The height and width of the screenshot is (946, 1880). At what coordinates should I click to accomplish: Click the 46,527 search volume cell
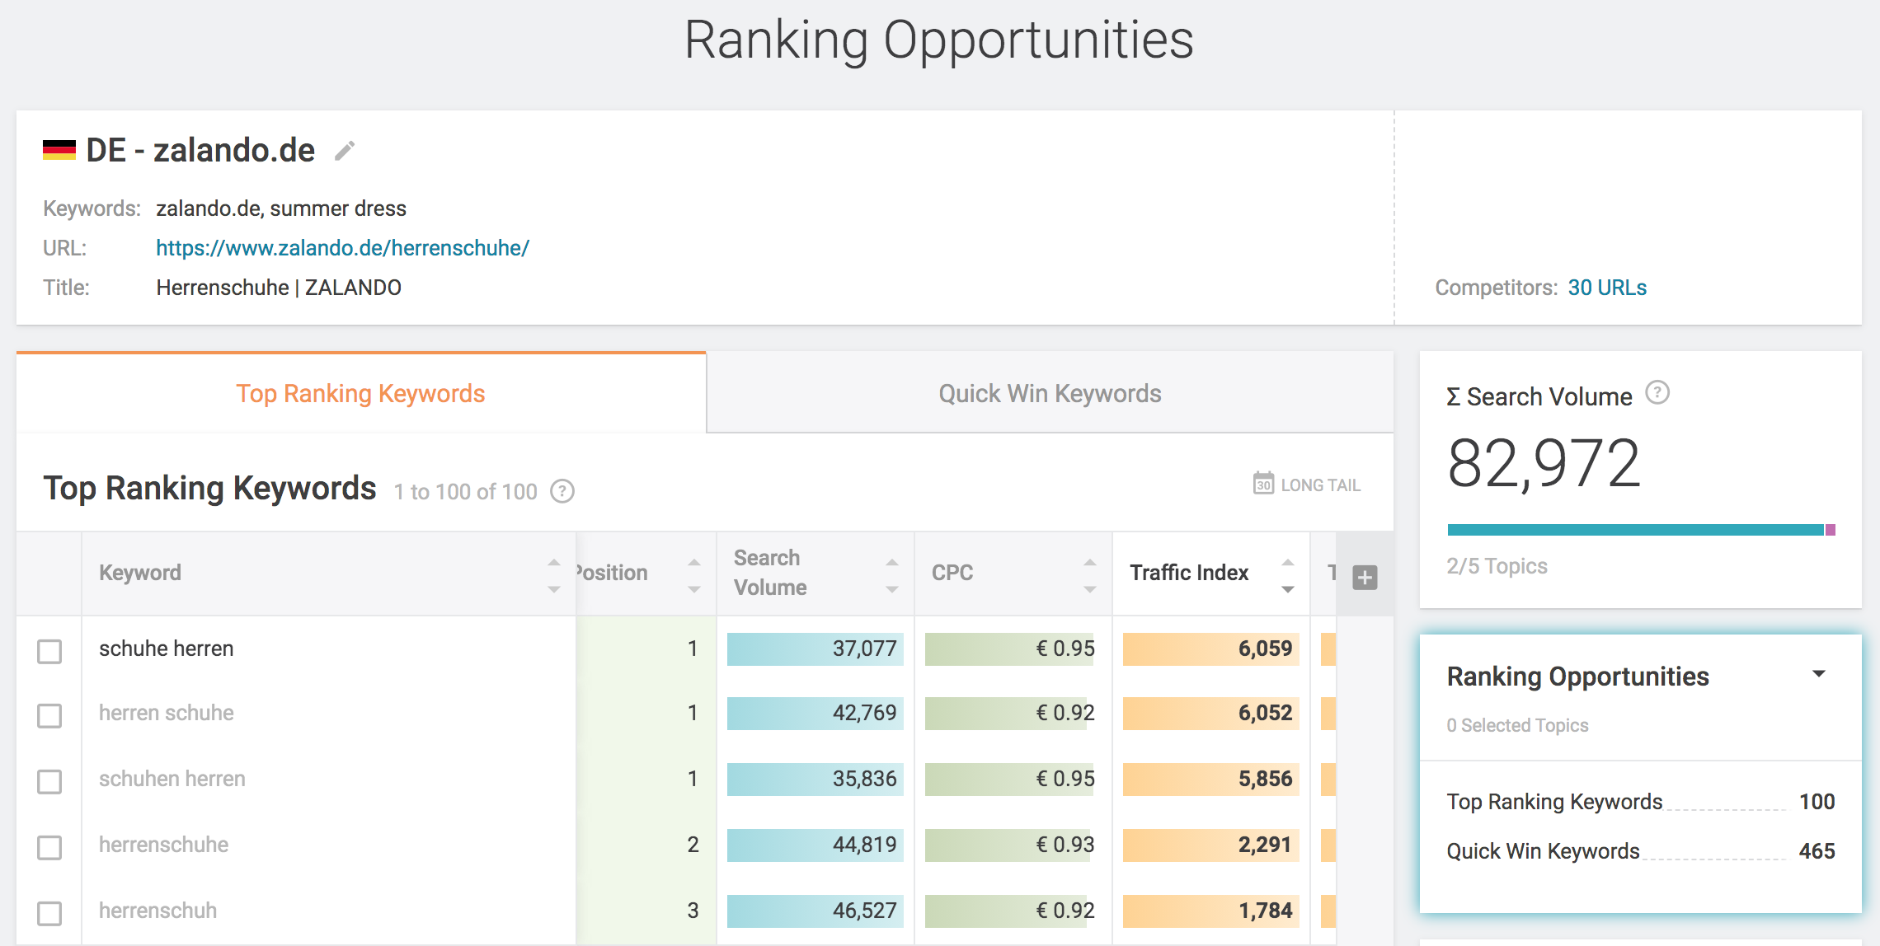[x=815, y=911]
